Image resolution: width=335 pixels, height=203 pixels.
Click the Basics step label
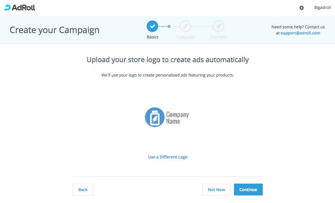pyautogui.click(x=152, y=37)
